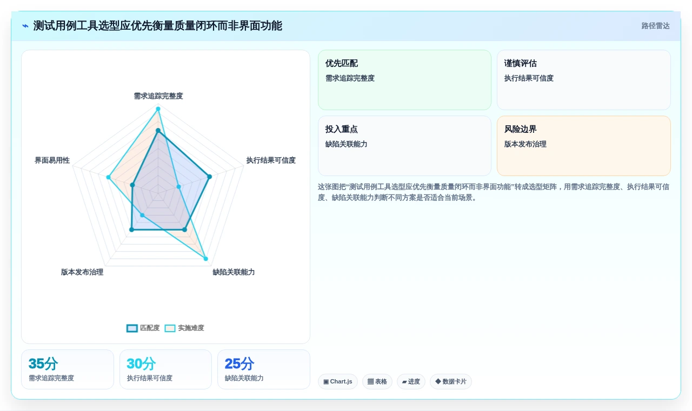Click the page title about 测试用例工具选型
The image size is (692, 411).
pyautogui.click(x=157, y=26)
